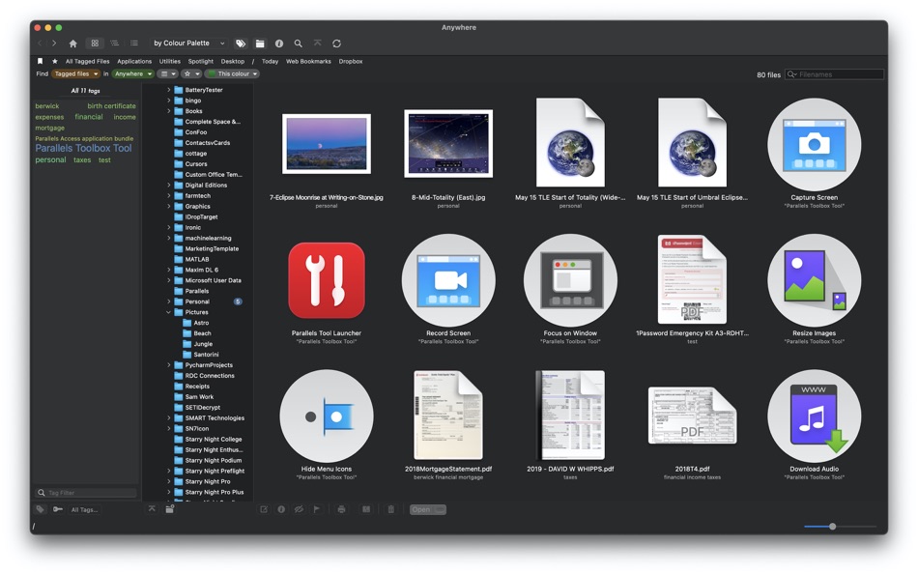The image size is (918, 574).
Task: Expand the SMART Technologies folder
Action: click(x=168, y=418)
